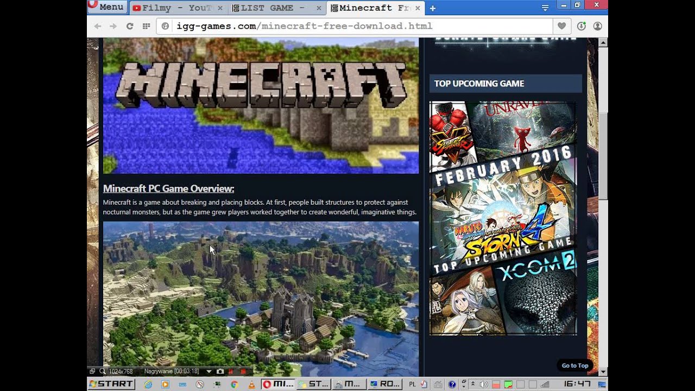Expand the recording options dropdown arrow

pos(209,371)
